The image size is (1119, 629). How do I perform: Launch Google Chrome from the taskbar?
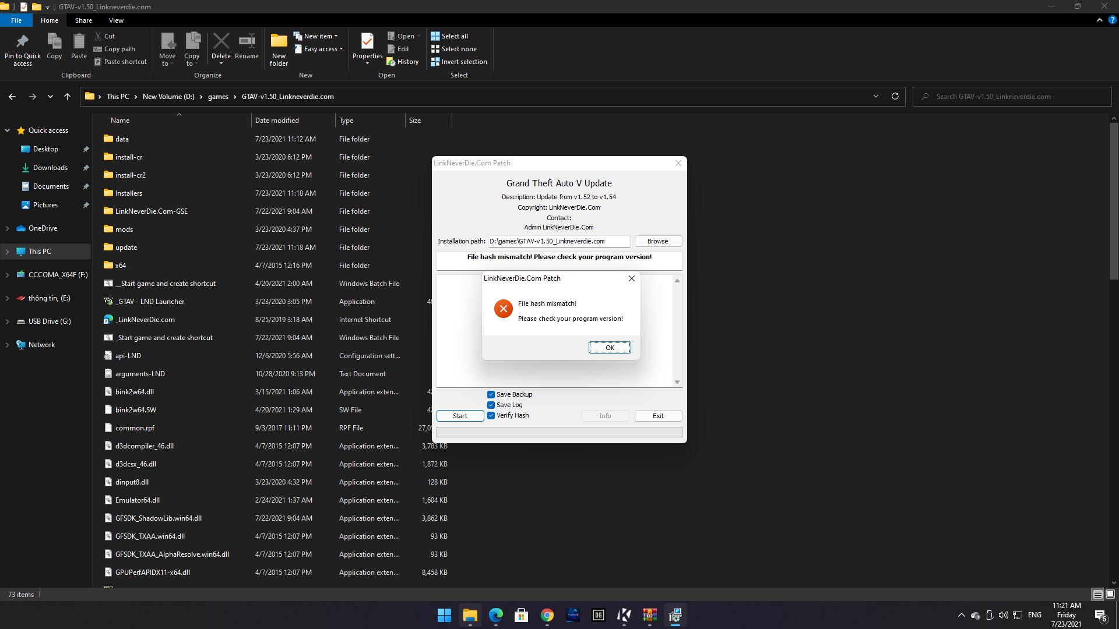click(x=547, y=615)
